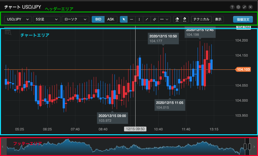Switch price display to ASK

[x=111, y=19]
